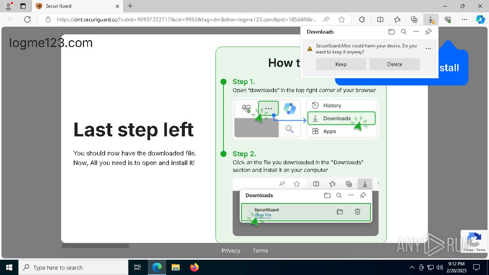This screenshot has height=275, width=489.
Task: Open Microsoft Edge from taskbar
Action: pyautogui.click(x=157, y=267)
